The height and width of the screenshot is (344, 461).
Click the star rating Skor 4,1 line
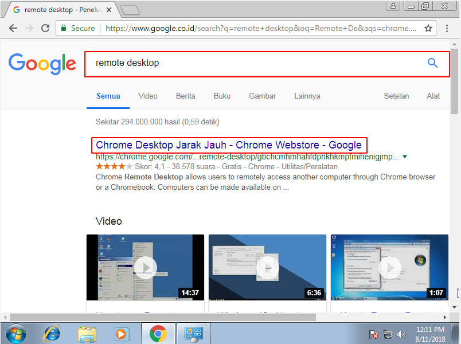tap(217, 167)
